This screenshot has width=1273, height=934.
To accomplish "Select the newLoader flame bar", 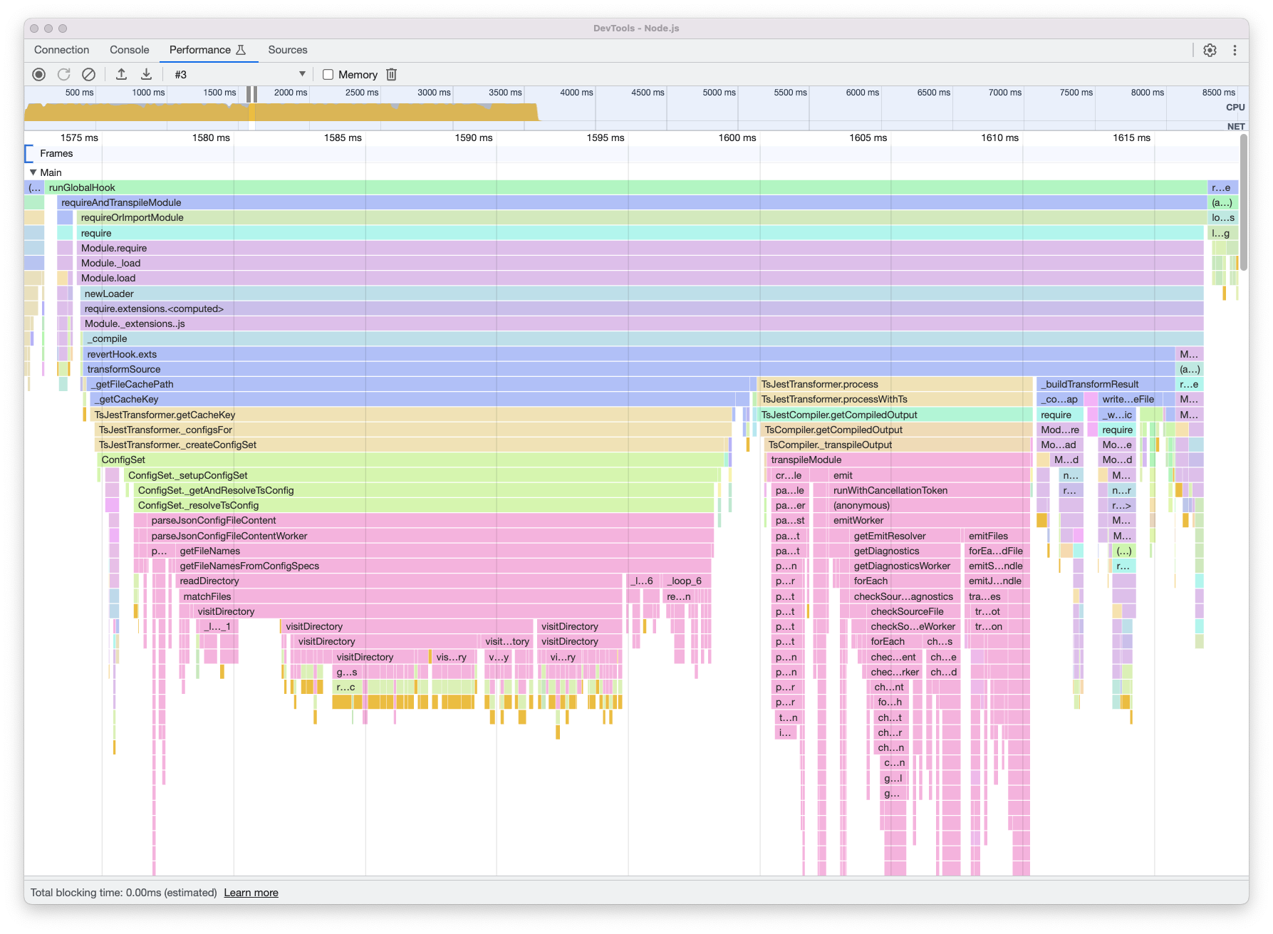I will [642, 294].
